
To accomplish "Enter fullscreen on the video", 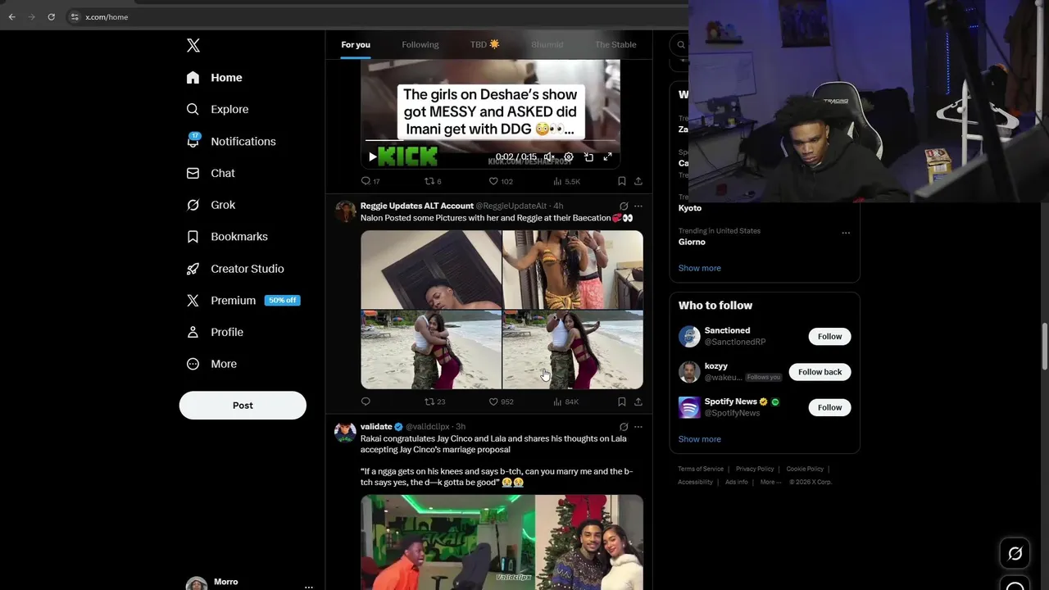I will (x=608, y=157).
